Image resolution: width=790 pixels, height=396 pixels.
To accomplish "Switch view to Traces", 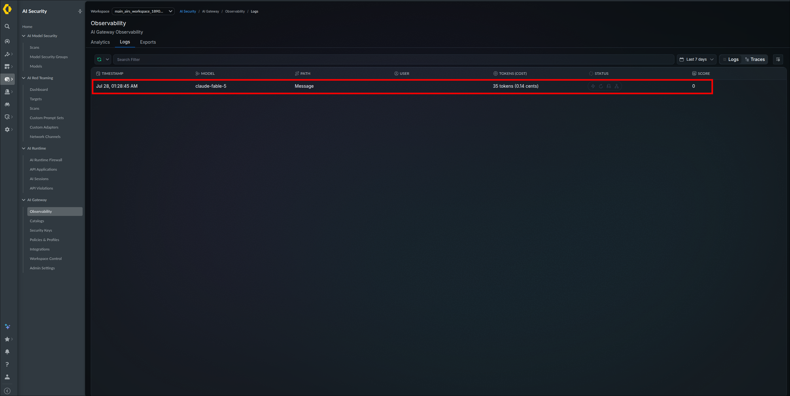I will [x=755, y=59].
